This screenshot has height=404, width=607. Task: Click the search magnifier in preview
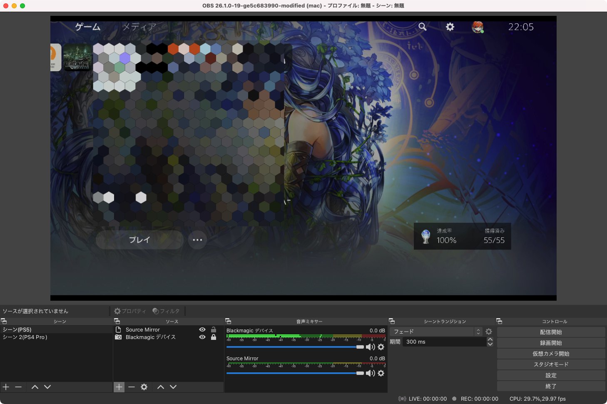tap(423, 27)
